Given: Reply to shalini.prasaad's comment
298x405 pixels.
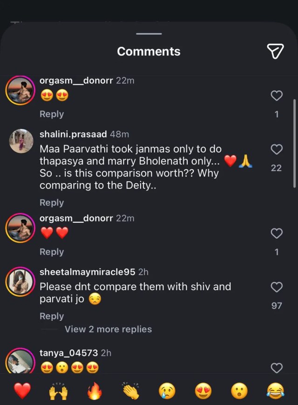Looking at the screenshot, I should [x=52, y=202].
